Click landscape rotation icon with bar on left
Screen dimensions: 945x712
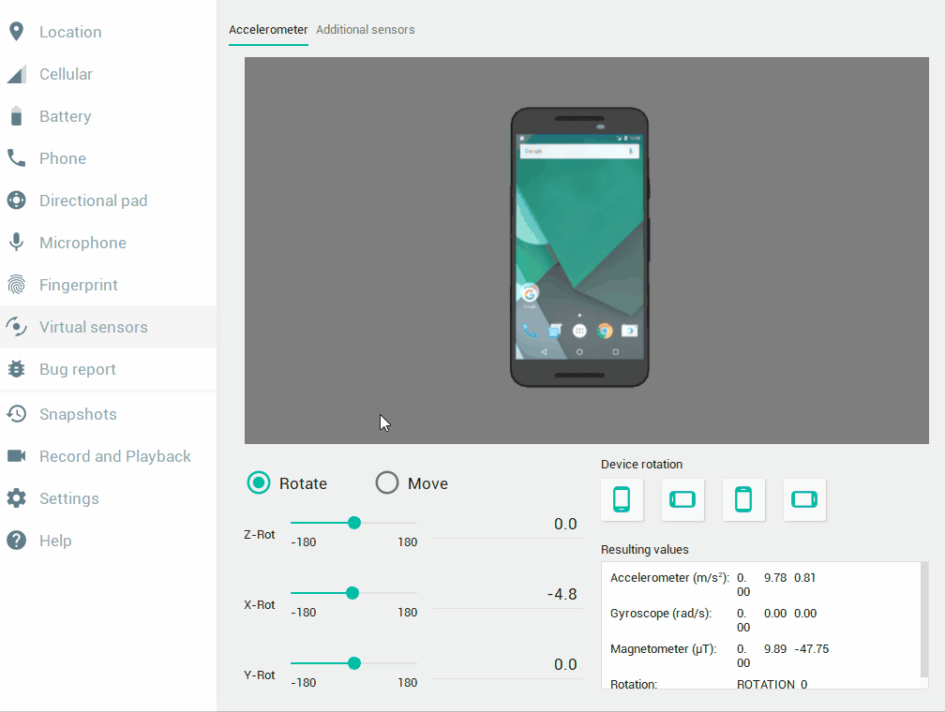click(682, 499)
